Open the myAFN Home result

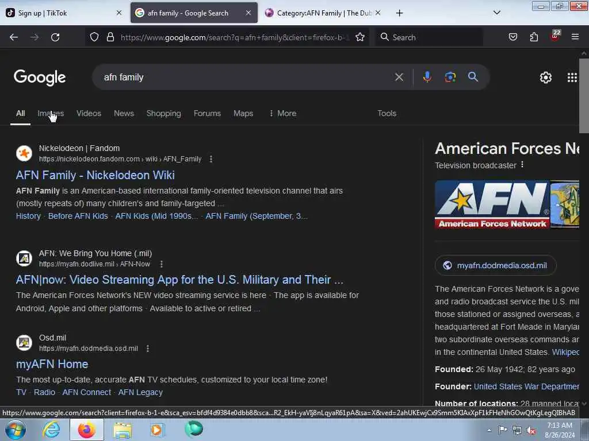coord(52,364)
